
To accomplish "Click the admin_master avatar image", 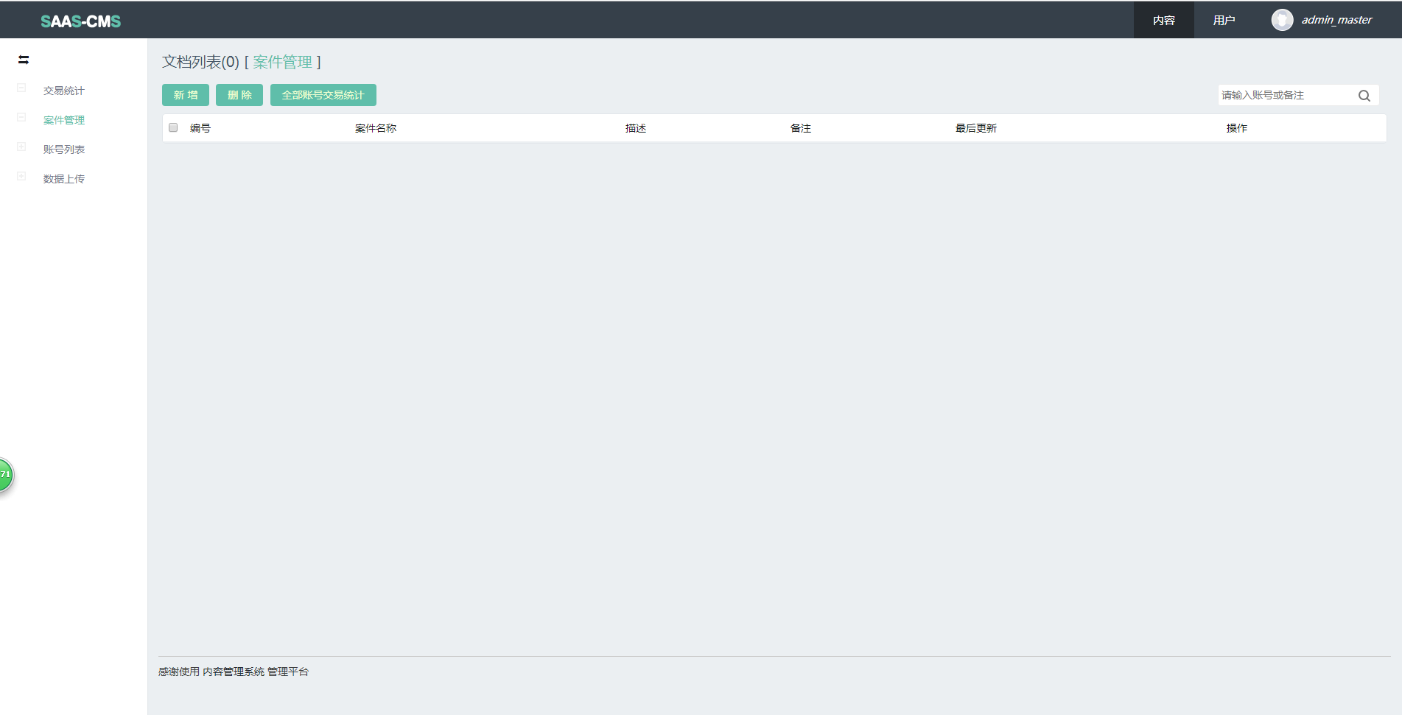I will 1282,20.
